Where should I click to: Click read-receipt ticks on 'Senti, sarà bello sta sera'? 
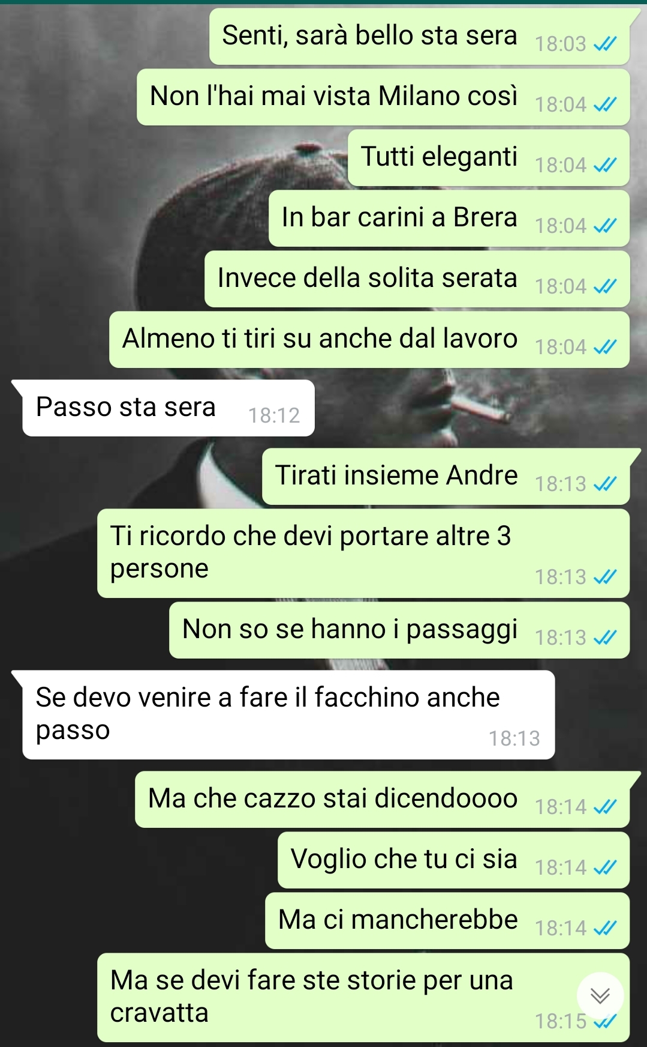tap(604, 44)
